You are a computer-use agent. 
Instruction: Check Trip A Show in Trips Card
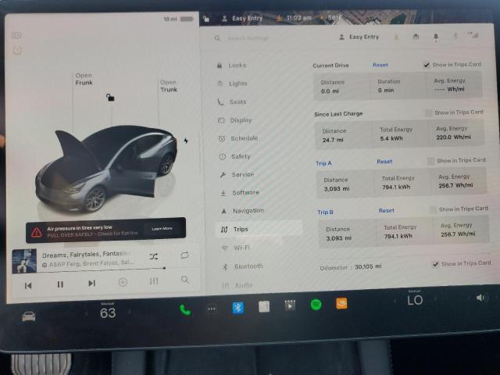click(430, 161)
